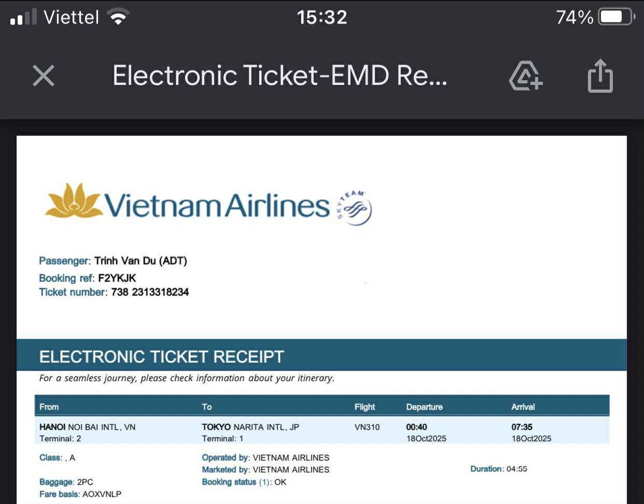644x504 pixels.
Task: Tap the document title in header
Action: [x=279, y=76]
